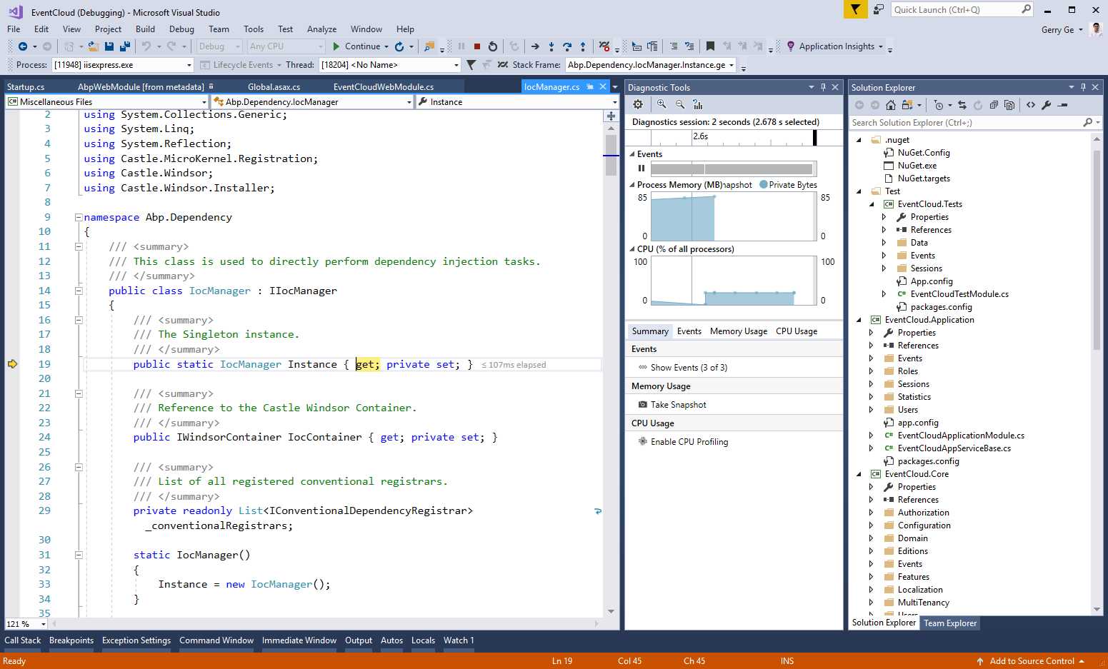The width and height of the screenshot is (1108, 669).
Task: Open Diagnostic Tools settings gear
Action: pos(638,104)
